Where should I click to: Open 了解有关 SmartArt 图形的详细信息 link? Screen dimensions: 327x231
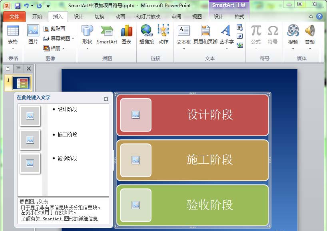tap(60, 219)
